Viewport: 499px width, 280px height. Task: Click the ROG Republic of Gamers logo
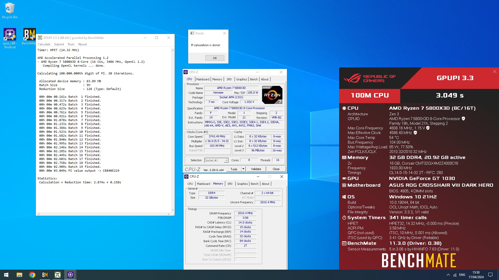pyautogui.click(x=370, y=78)
